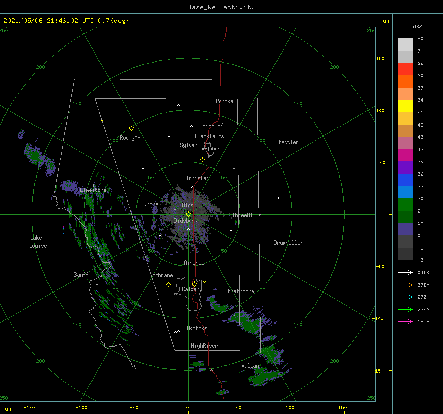Click the RockyMH label
Image resolution: width=443 pixels, height=414 pixels.
tap(130, 138)
